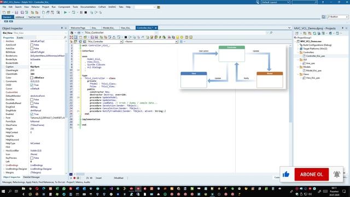The width and height of the screenshot is (350, 197).
Task: Open the Default Layout dropdown
Action: coord(276,2)
